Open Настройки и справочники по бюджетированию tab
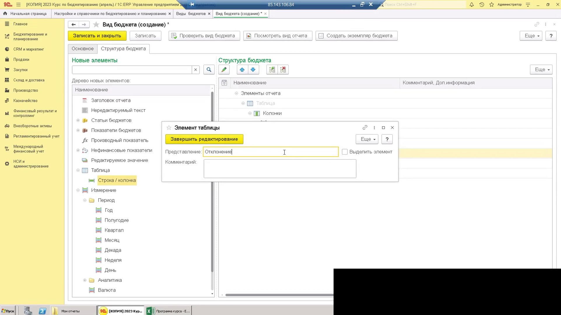The width and height of the screenshot is (561, 315). pyautogui.click(x=110, y=14)
